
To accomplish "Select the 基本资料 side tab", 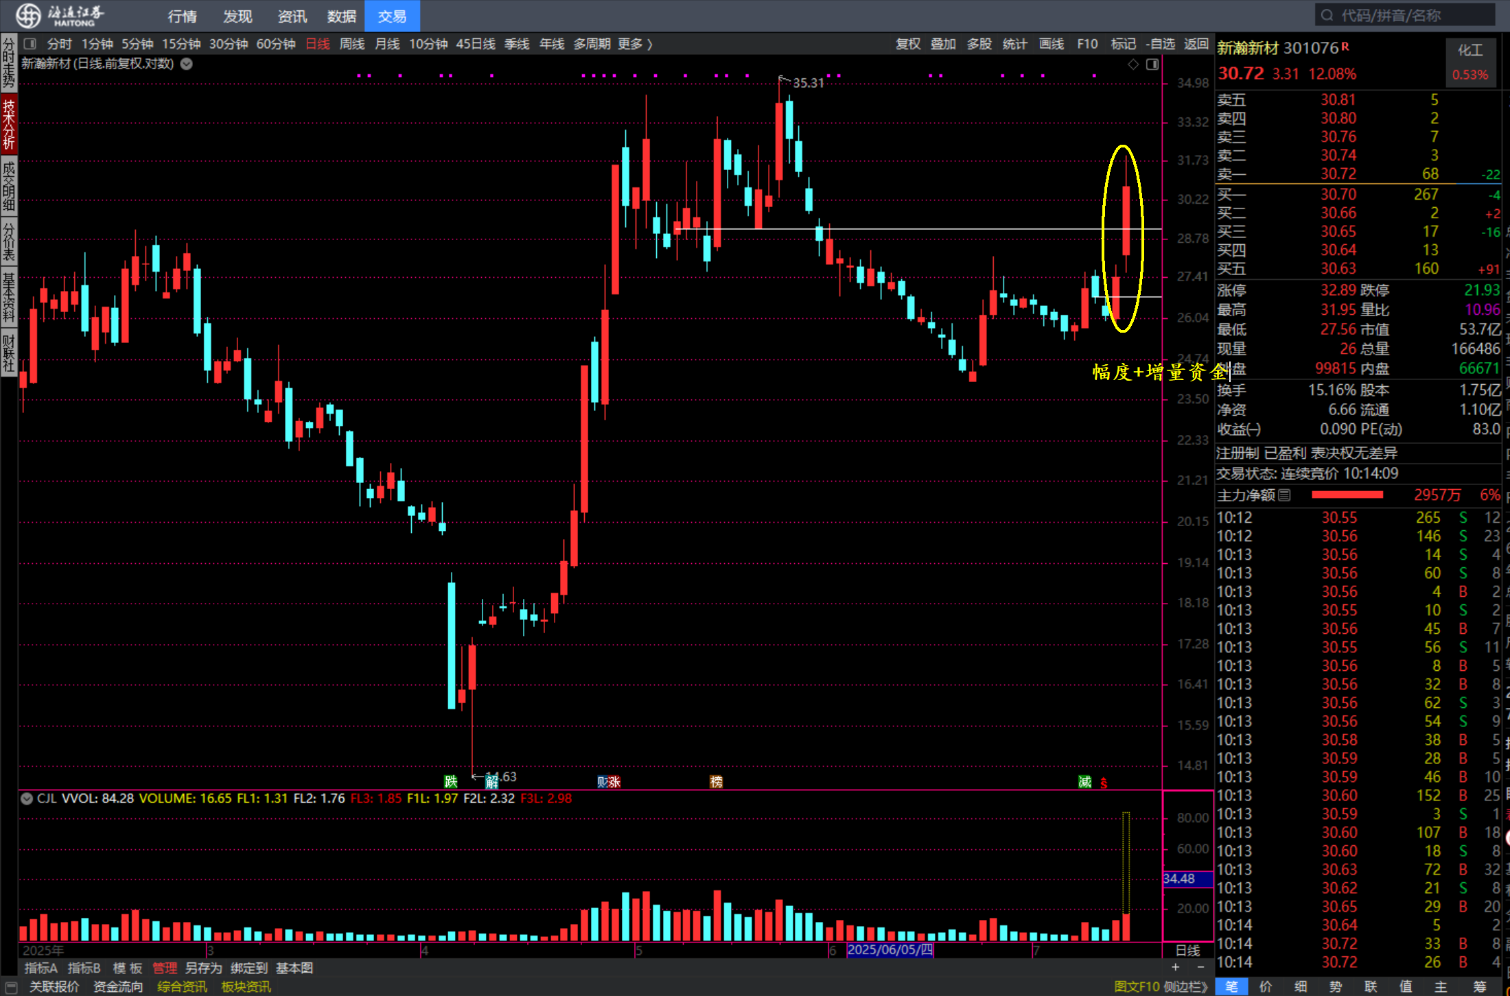I will [8, 297].
